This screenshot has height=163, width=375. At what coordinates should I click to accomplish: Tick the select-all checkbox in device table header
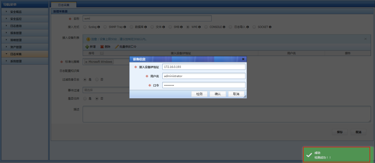(102, 53)
